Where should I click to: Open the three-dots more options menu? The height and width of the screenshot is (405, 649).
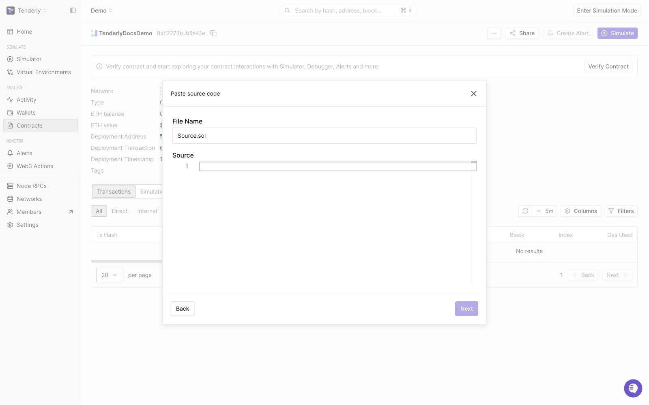pyautogui.click(x=494, y=33)
